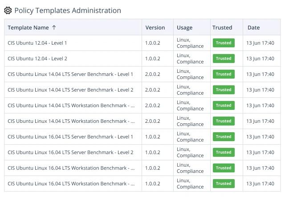Viewport: 285px width, 201px height.
Task: Click the 13 Jun 17:40 date for 16.04 Server Level 1
Action: click(260, 137)
